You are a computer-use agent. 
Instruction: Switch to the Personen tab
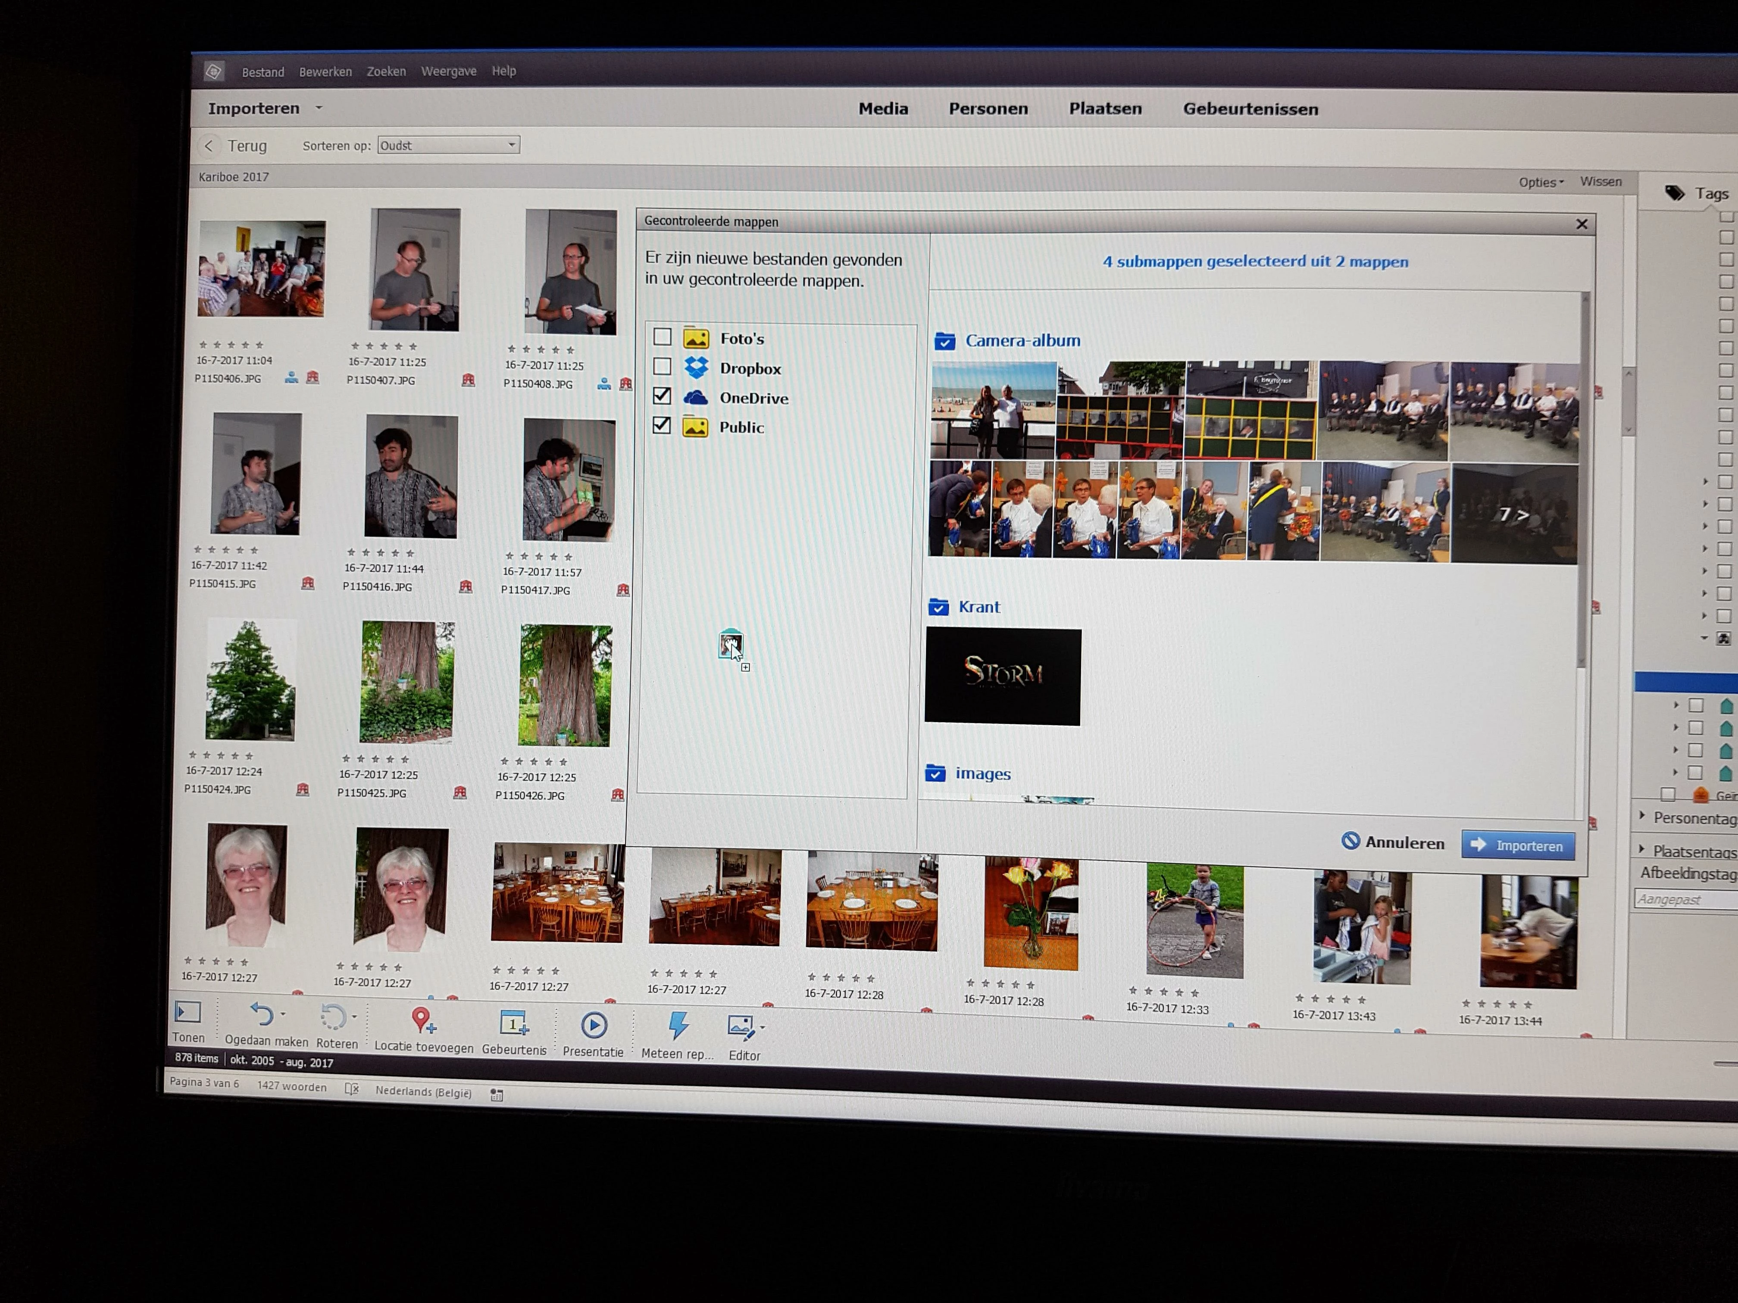point(988,109)
